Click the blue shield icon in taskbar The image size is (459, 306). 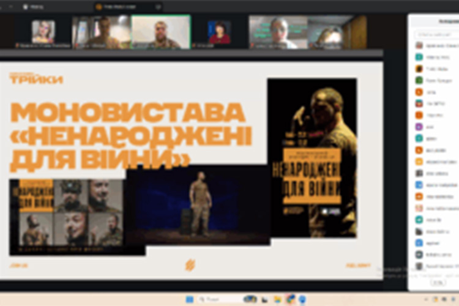[x=301, y=299]
